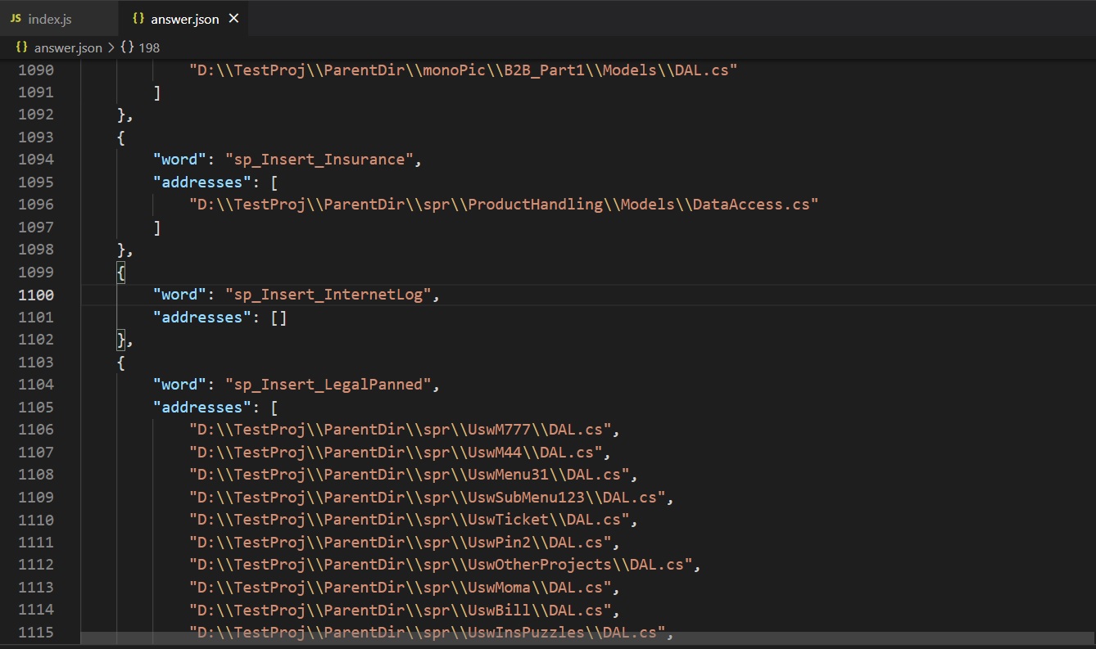This screenshot has height=649, width=1096.
Task: Click the braces icon on answer.json tab
Action: [x=138, y=18]
